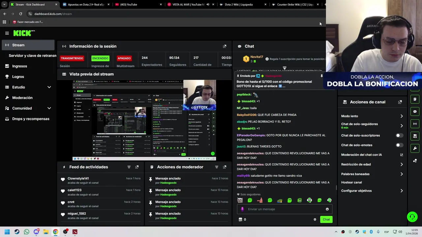Open Modo lento options arrow
The image size is (422, 237).
tap(402, 116)
